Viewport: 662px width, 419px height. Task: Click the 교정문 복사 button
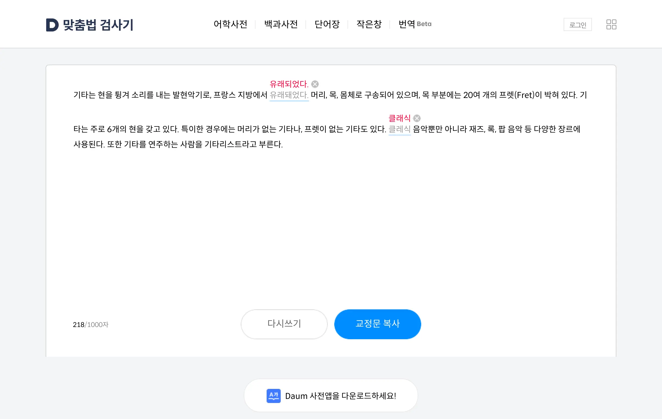[x=377, y=324]
